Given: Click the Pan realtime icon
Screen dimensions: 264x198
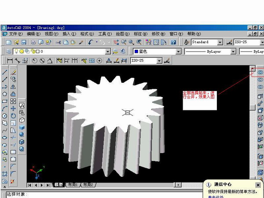Looking at the screenshot, I should [116, 42].
